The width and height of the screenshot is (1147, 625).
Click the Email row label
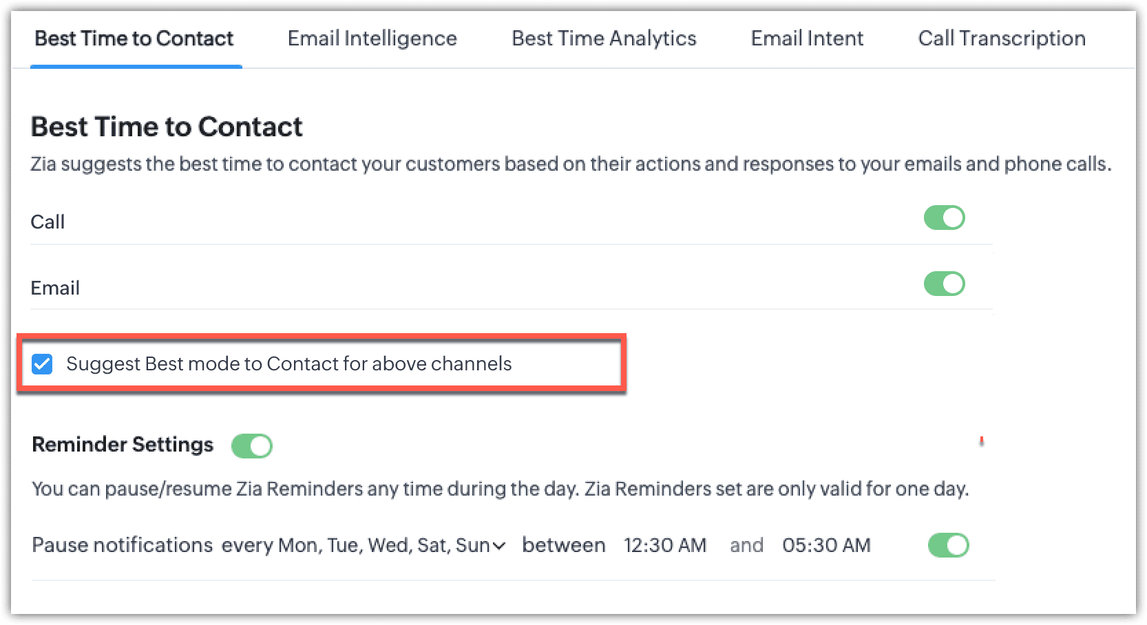55,288
